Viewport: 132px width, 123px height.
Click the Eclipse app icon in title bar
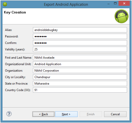(x=5, y=4)
